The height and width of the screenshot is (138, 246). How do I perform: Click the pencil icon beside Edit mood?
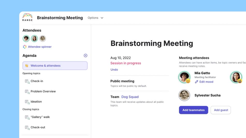pyautogui.click(x=197, y=82)
